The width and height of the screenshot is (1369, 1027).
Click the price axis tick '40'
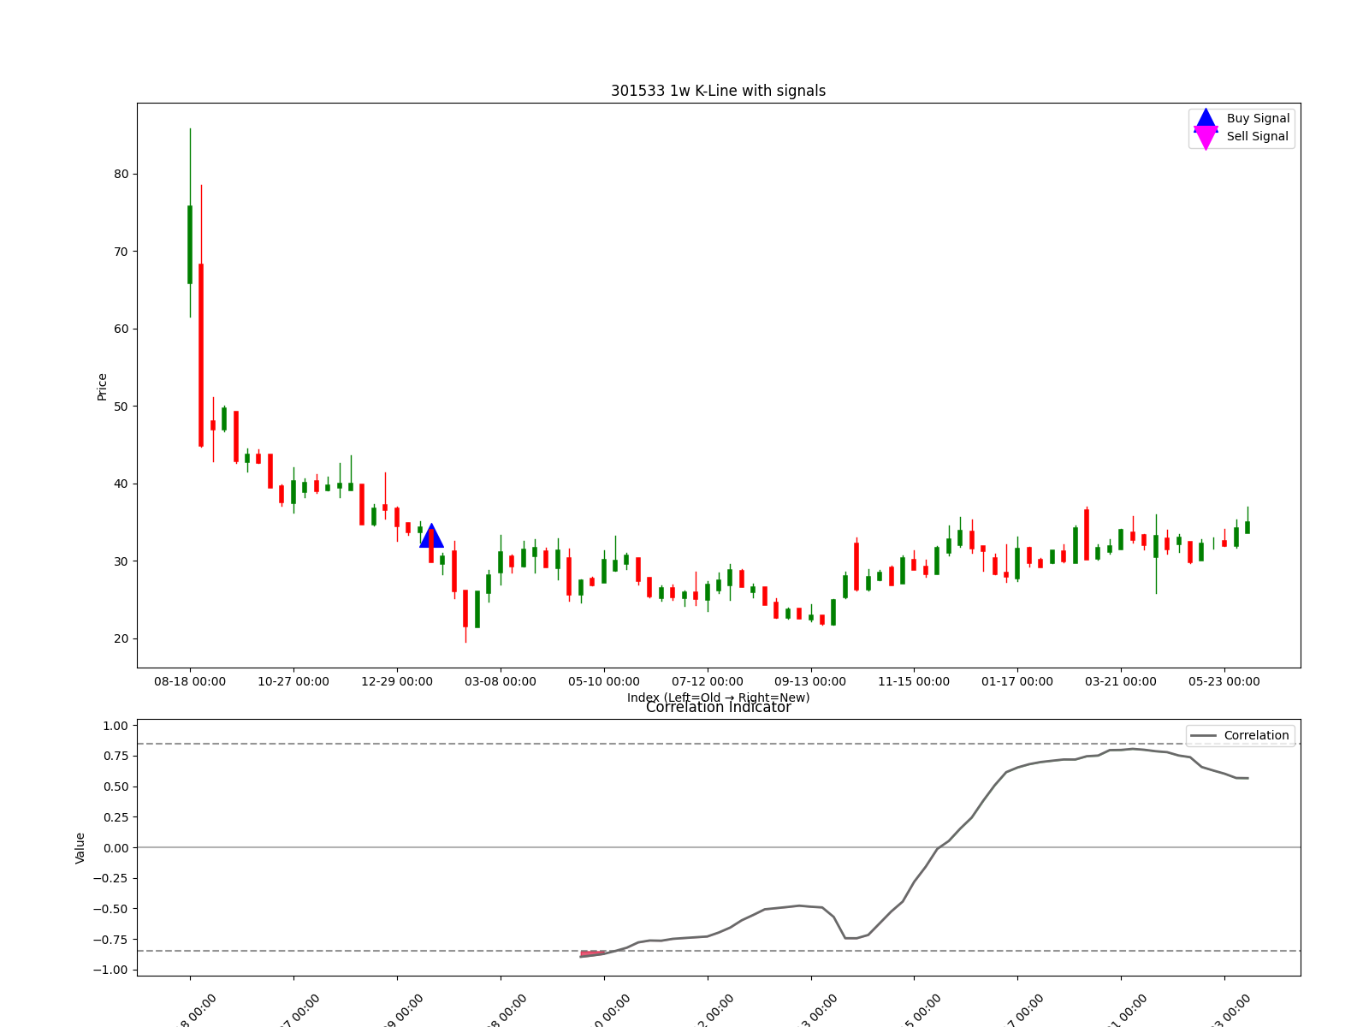click(x=121, y=484)
